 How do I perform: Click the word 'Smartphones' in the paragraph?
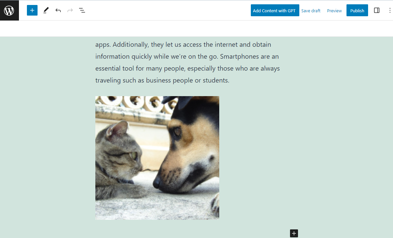point(240,56)
